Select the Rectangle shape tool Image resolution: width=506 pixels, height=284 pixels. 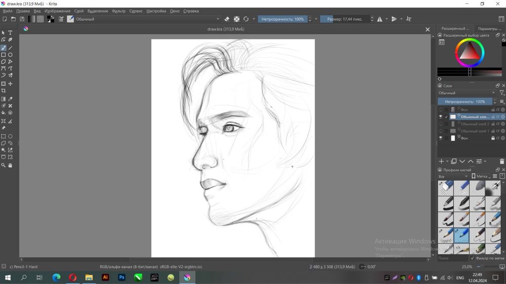coord(3,55)
